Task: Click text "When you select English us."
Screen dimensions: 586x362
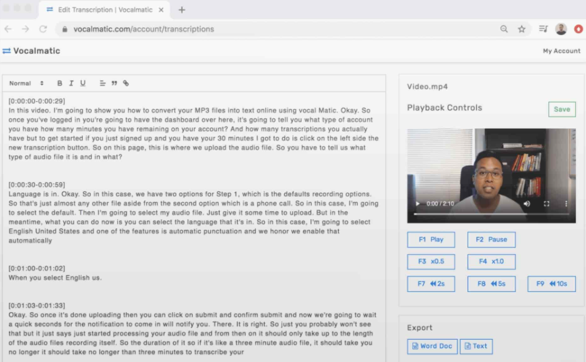Action: point(55,278)
